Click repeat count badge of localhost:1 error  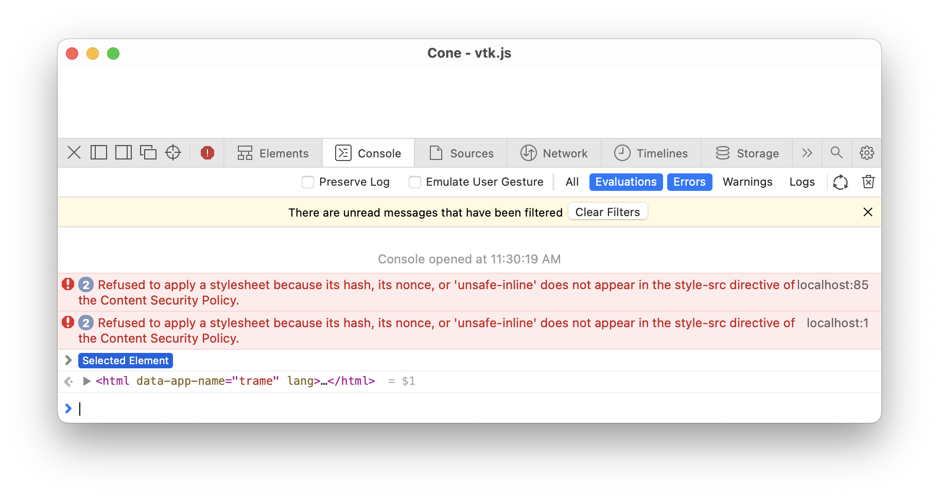86,323
